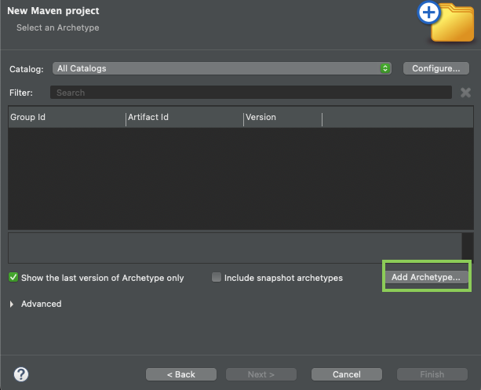Image resolution: width=481 pixels, height=390 pixels.
Task: Click the Finish button
Action: point(432,374)
